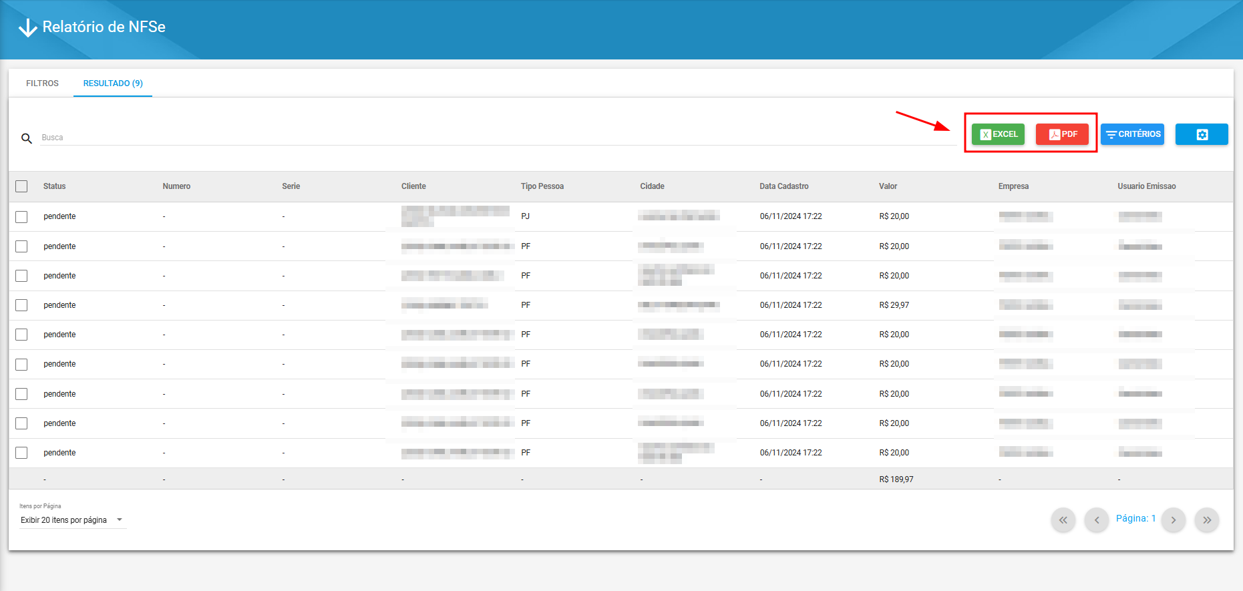Open the CRITÉRIOS filter button

click(x=1132, y=134)
